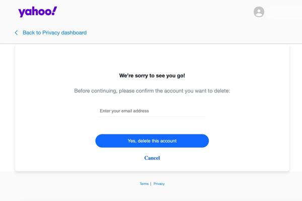
Task: Focus the email address input field
Action: (x=152, y=111)
